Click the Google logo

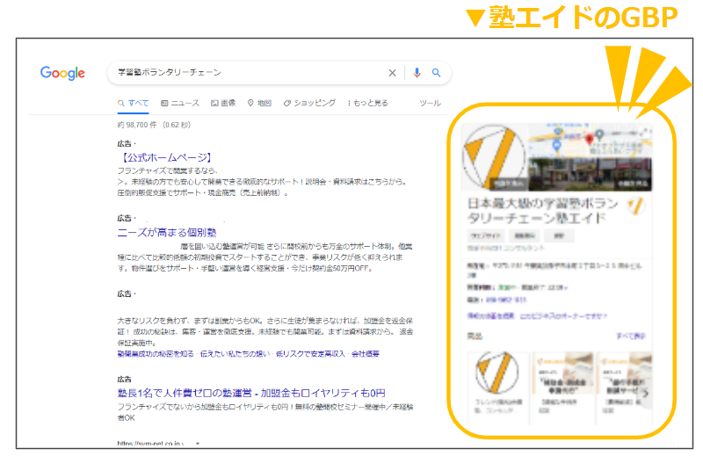tap(62, 73)
